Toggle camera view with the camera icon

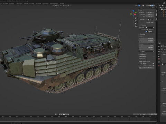point(136,23)
